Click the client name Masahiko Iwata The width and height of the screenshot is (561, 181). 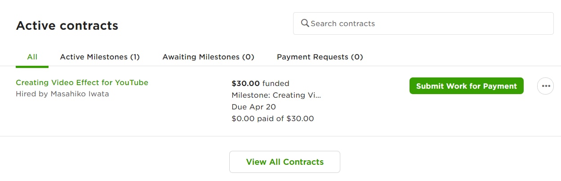tap(80, 94)
